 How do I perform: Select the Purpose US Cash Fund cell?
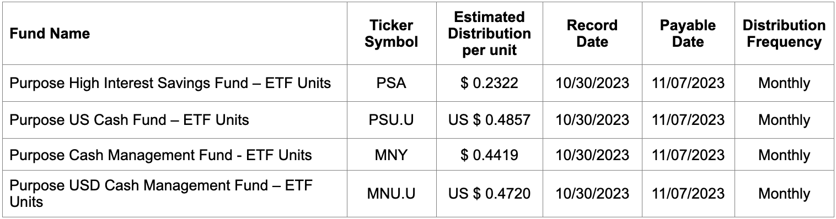[x=129, y=119]
